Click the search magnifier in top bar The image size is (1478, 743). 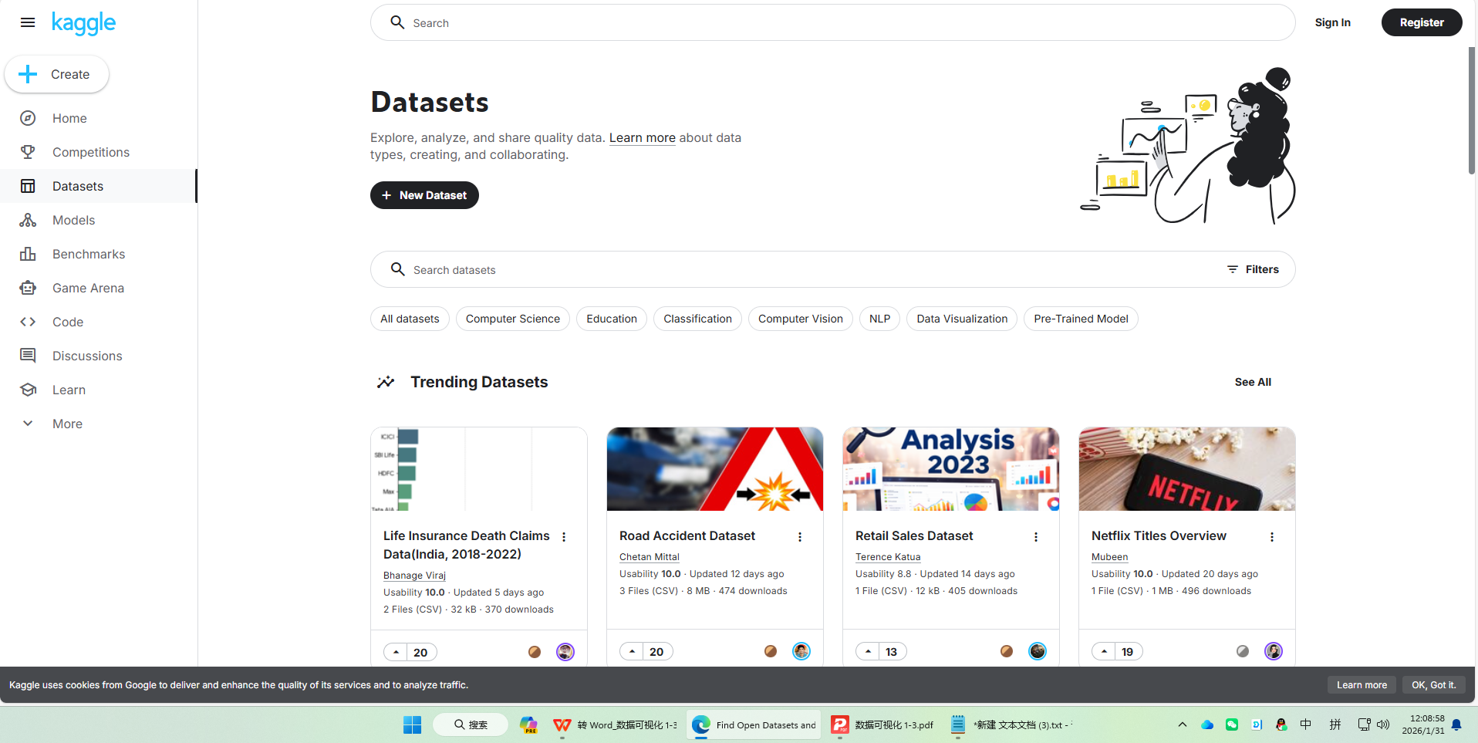397,22
